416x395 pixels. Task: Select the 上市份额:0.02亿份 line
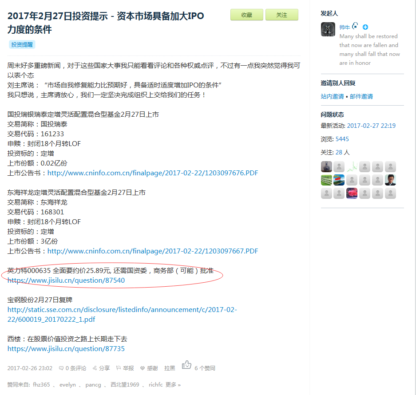click(37, 163)
